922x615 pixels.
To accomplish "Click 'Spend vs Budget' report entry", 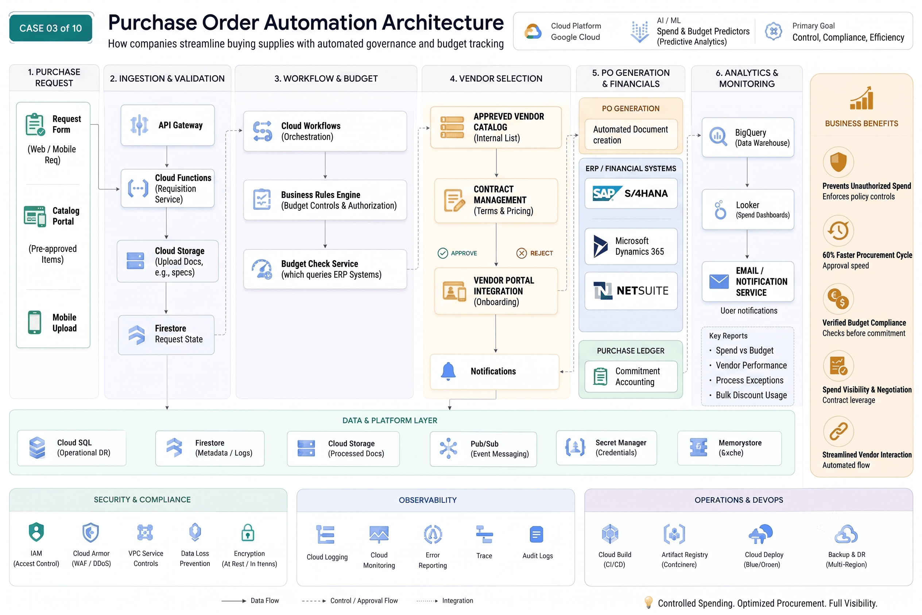I will pyautogui.click(x=744, y=350).
